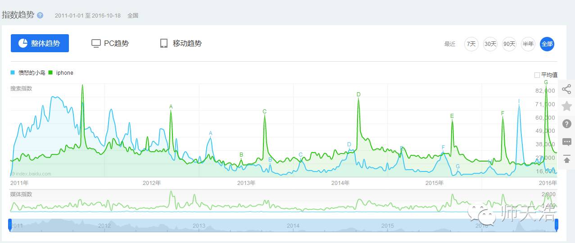Enable the 平均值 checkbox
The width and height of the screenshot is (575, 243).
pos(537,75)
